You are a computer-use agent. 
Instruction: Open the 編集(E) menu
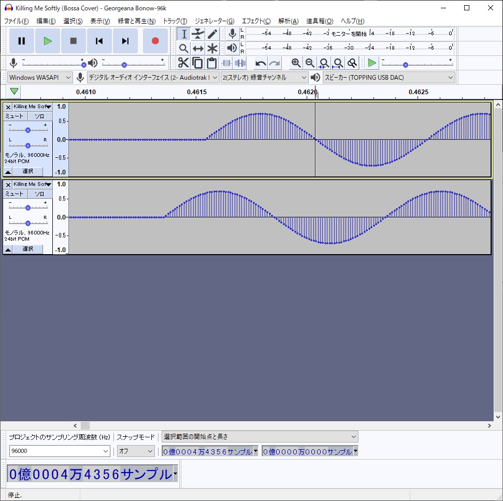[46, 21]
